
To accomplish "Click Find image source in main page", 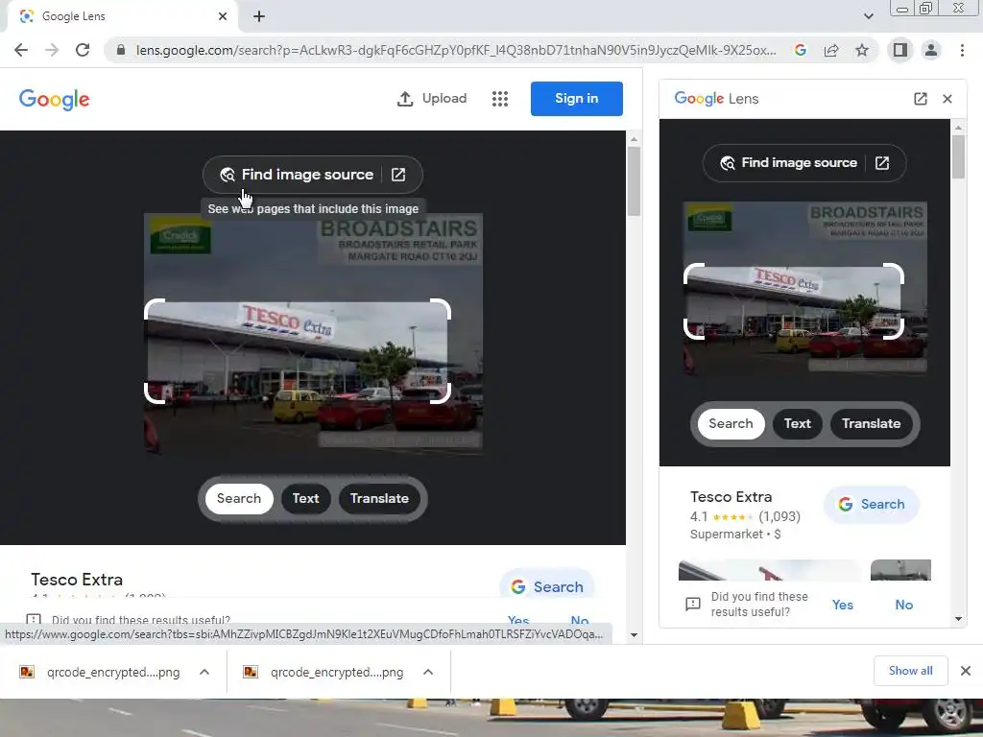I will (297, 175).
